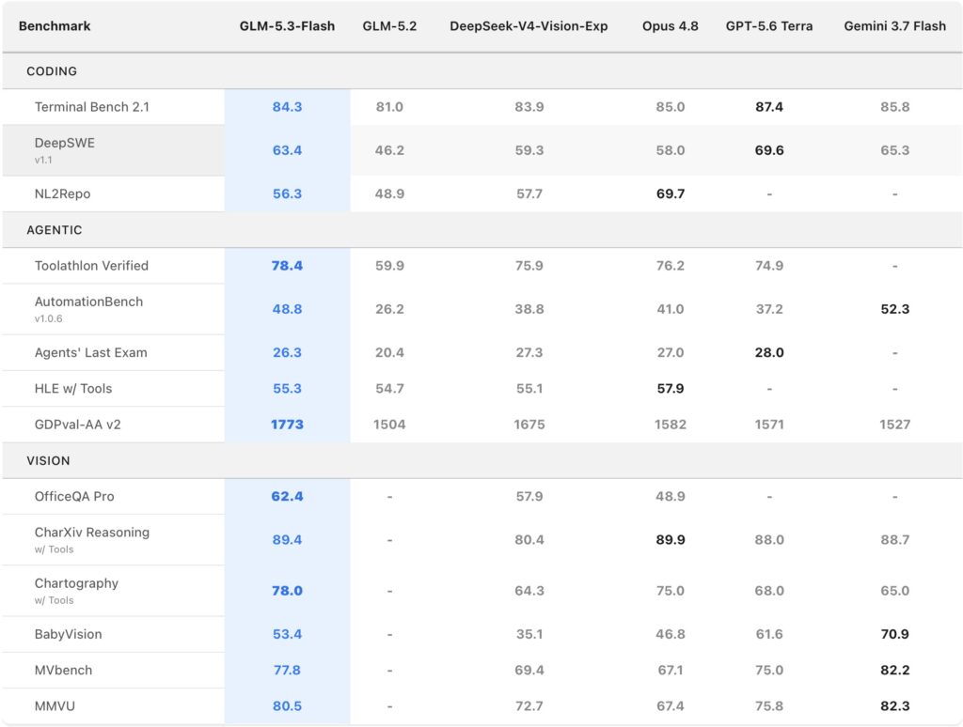Select the bold 89.9 CharXiv score
963x727 pixels.
pos(670,540)
